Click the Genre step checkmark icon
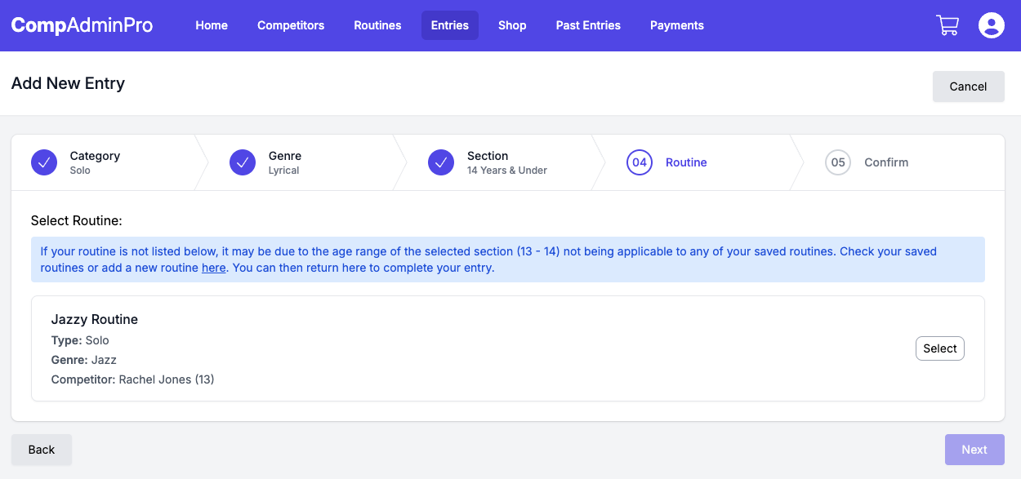Viewport: 1021px width, 479px height. [243, 162]
